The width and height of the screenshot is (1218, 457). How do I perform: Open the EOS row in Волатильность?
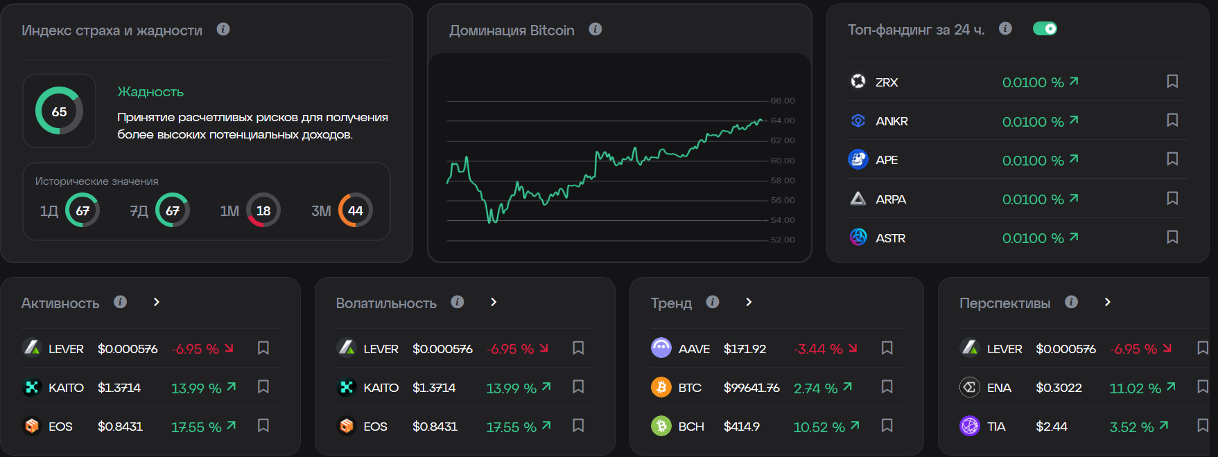375,427
